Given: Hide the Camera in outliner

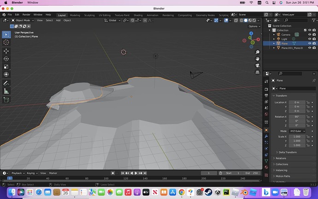Looking at the screenshot, I should [x=310, y=35].
